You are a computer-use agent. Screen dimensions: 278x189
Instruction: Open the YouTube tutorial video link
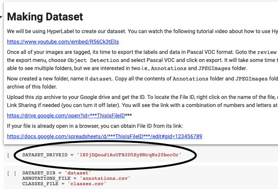click(x=66, y=41)
